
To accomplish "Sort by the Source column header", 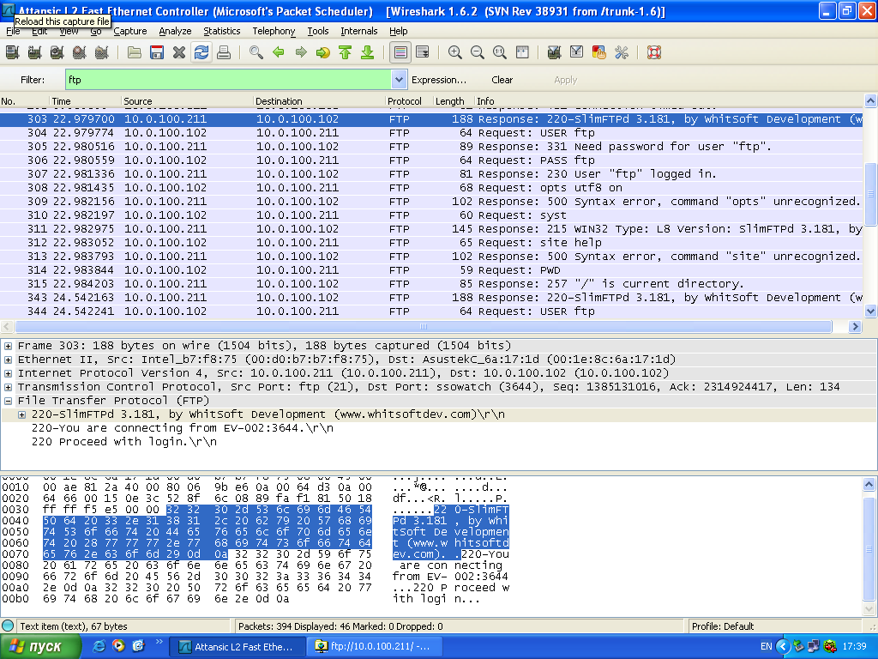I will (187, 101).
